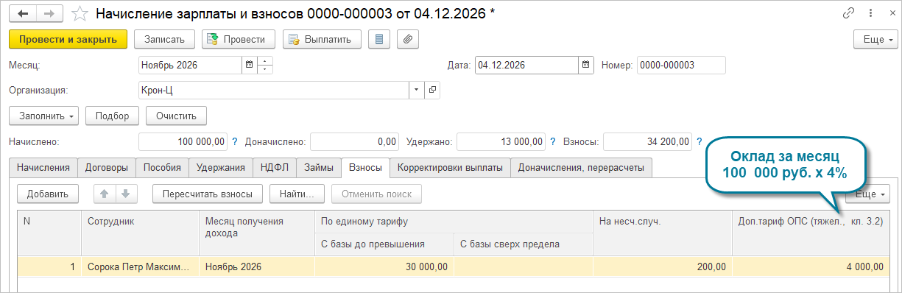
Task: Switch to the 'Пособия' tab
Action: [163, 168]
